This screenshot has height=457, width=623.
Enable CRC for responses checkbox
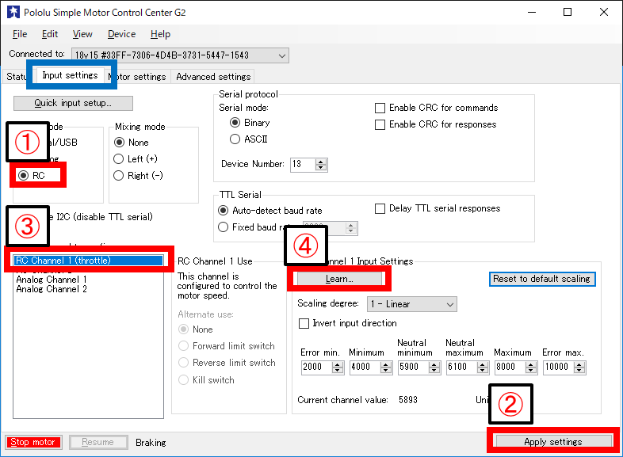(x=435, y=124)
